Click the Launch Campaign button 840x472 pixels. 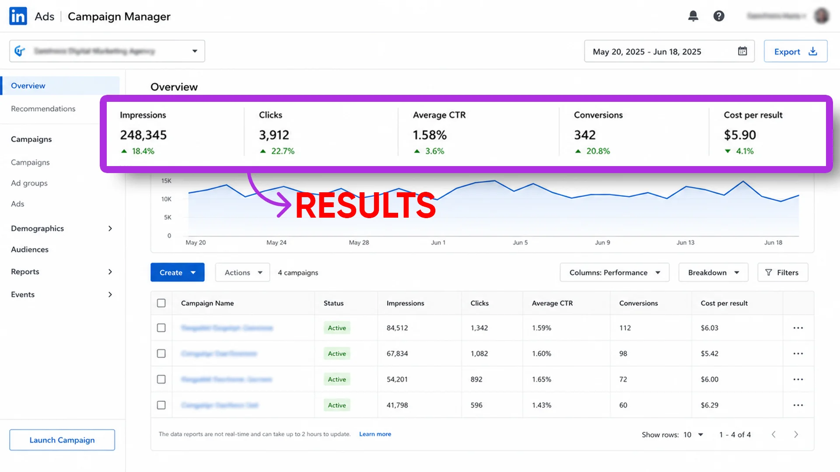(x=62, y=440)
